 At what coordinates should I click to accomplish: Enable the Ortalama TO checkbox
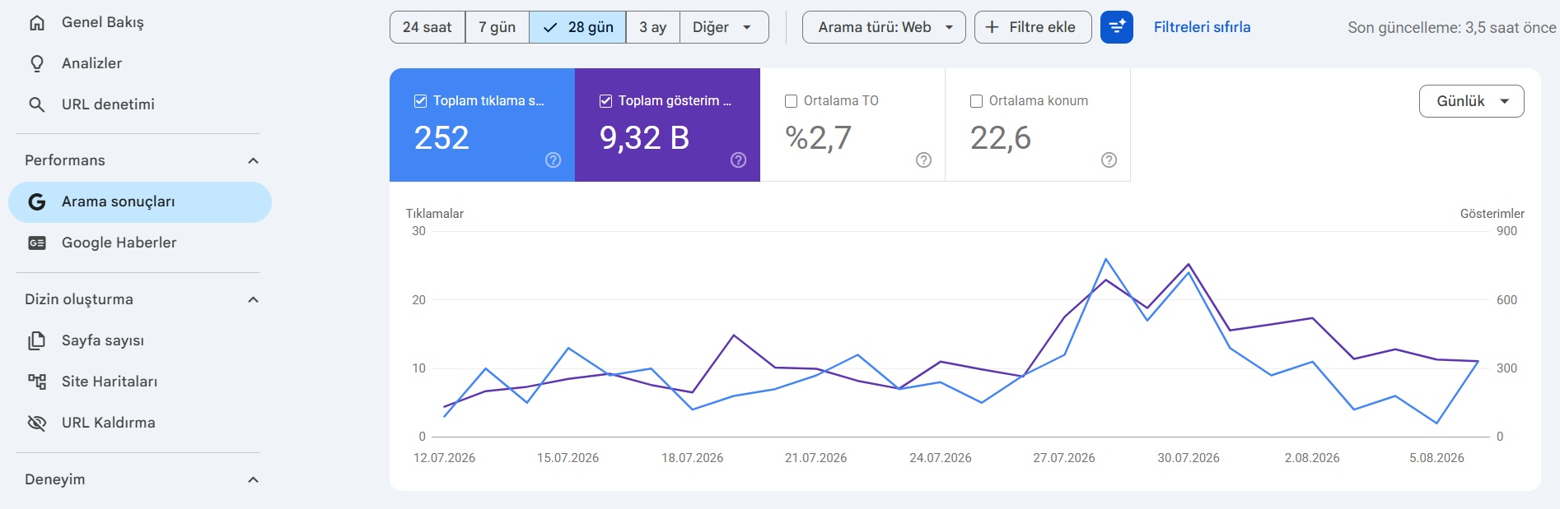(x=791, y=101)
